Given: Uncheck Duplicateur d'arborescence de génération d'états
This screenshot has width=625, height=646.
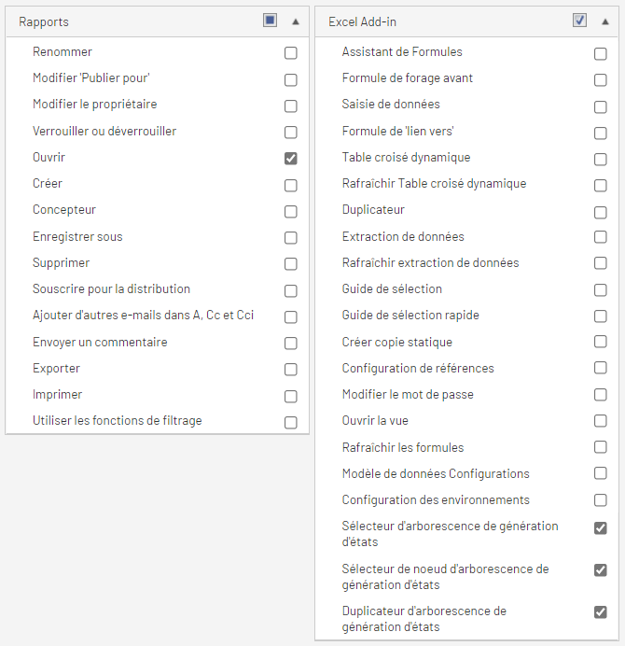Looking at the screenshot, I should [x=601, y=612].
